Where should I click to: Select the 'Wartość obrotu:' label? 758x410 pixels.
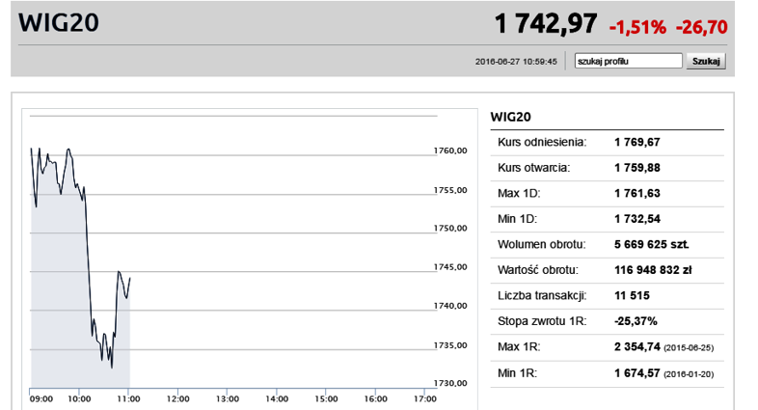click(x=537, y=270)
